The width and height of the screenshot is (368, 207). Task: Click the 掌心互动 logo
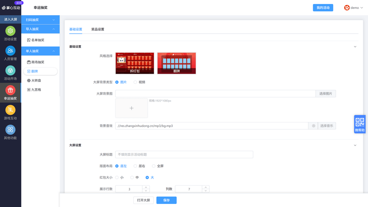click(11, 8)
